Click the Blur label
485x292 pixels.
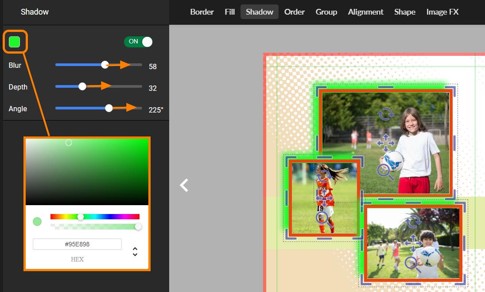[x=15, y=65]
